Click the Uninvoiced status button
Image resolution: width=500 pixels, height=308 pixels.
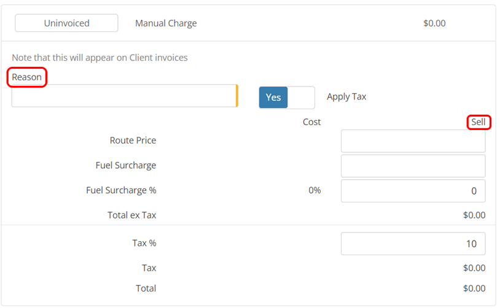(66, 23)
